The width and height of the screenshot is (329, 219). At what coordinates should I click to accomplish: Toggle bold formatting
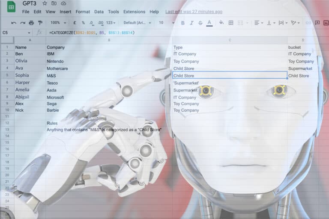(x=183, y=23)
